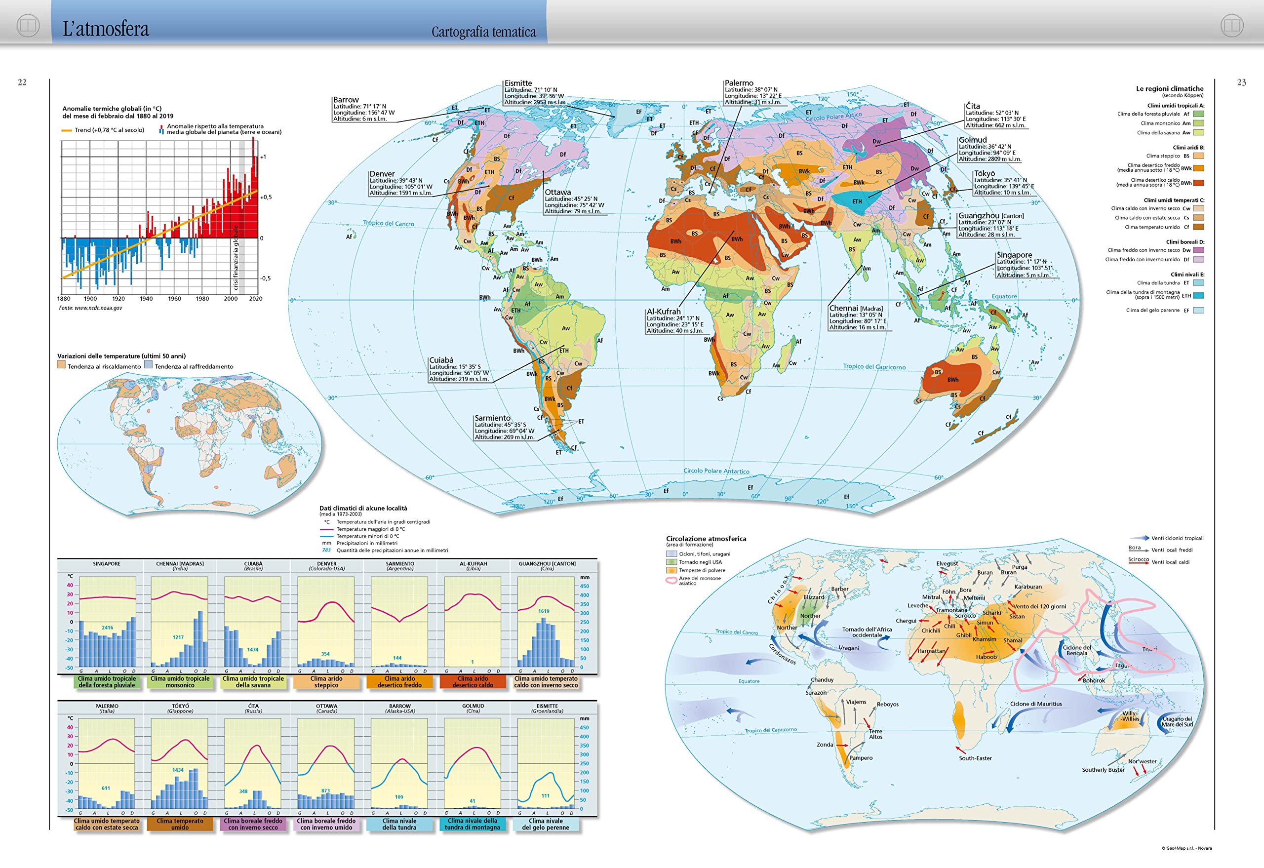Select the BS clima steppico legend swatch
Image resolution: width=1264 pixels, height=868 pixels.
[x=1199, y=156]
